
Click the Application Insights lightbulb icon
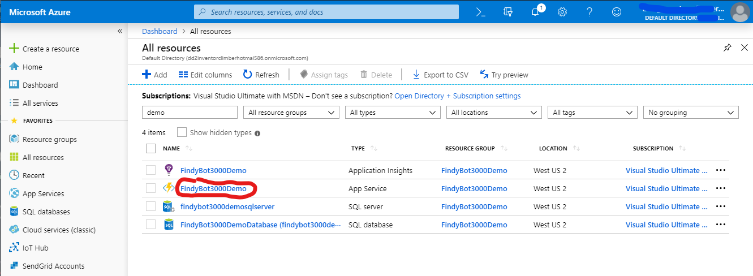[x=169, y=170]
